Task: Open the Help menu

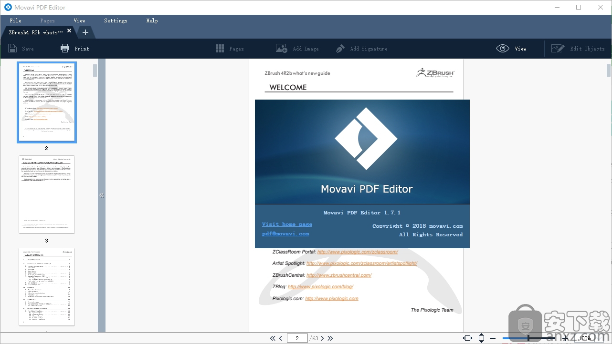Action: 152,20
